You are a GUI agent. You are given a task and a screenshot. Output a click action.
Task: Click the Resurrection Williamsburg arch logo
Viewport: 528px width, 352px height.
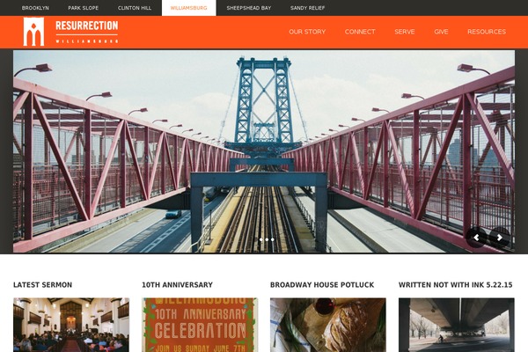[x=33, y=32]
